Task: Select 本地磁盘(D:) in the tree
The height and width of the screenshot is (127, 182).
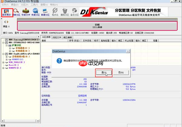Action: pyautogui.click(x=22, y=51)
